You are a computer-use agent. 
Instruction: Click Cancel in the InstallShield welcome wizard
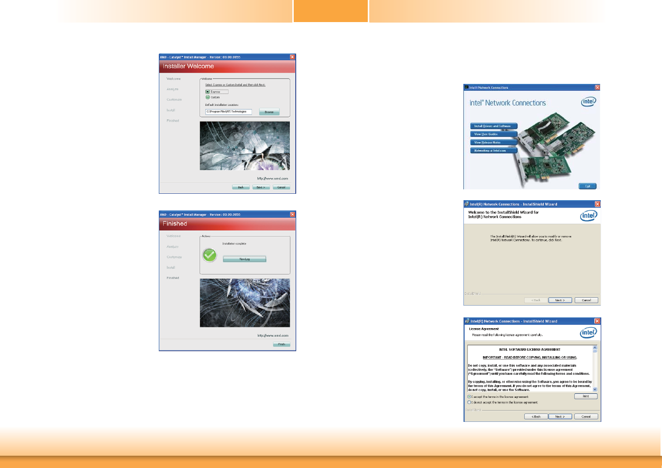pos(586,300)
